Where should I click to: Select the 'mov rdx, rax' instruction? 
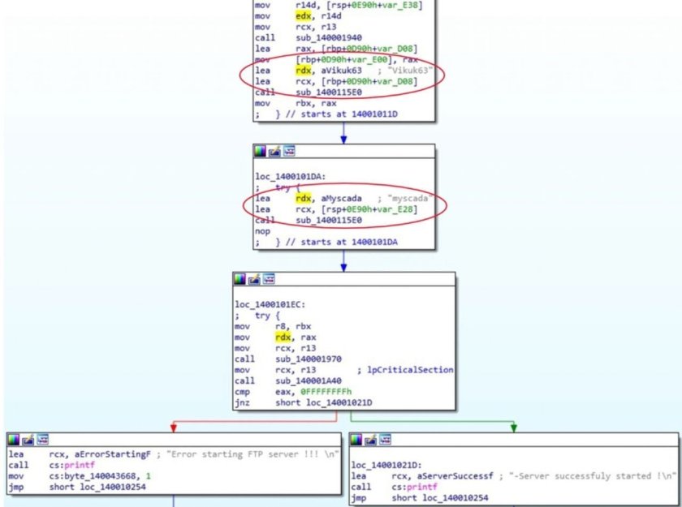[x=276, y=337]
